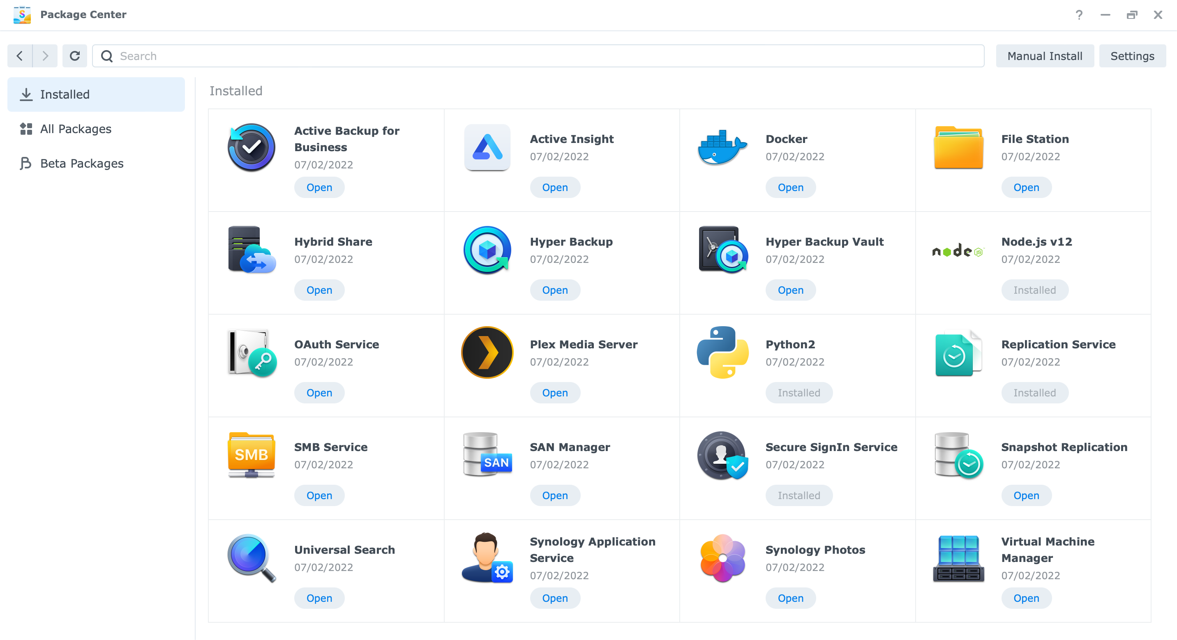Click the Package Center logo in the title bar
The height and width of the screenshot is (640, 1177).
(x=22, y=15)
